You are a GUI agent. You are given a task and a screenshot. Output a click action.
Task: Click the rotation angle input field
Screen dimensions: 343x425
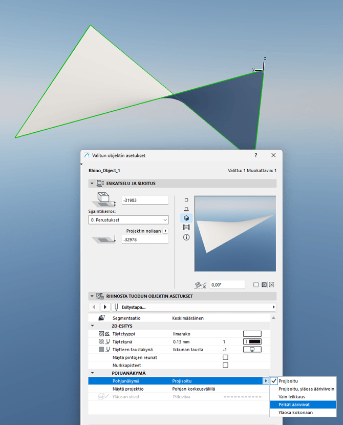227,285
